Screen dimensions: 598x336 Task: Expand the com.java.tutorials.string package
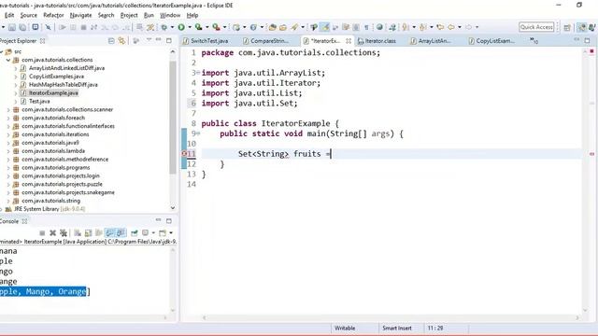pos(8,201)
